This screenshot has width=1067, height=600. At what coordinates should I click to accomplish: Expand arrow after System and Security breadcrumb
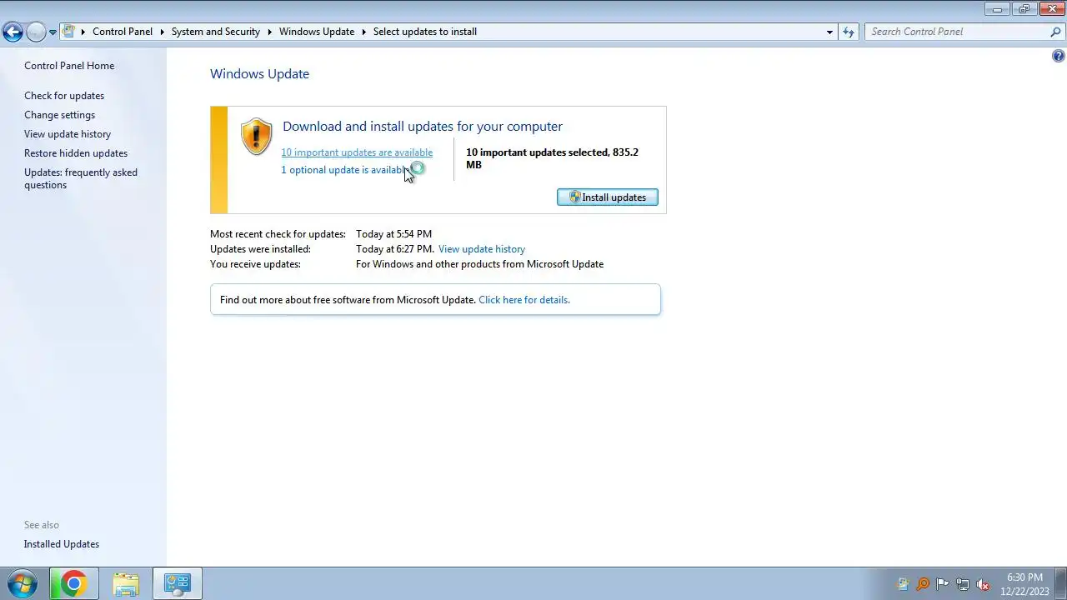click(x=269, y=32)
